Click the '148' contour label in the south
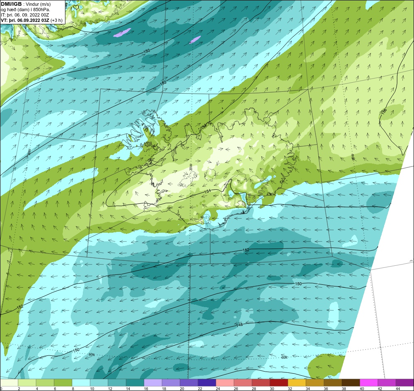 239,325
